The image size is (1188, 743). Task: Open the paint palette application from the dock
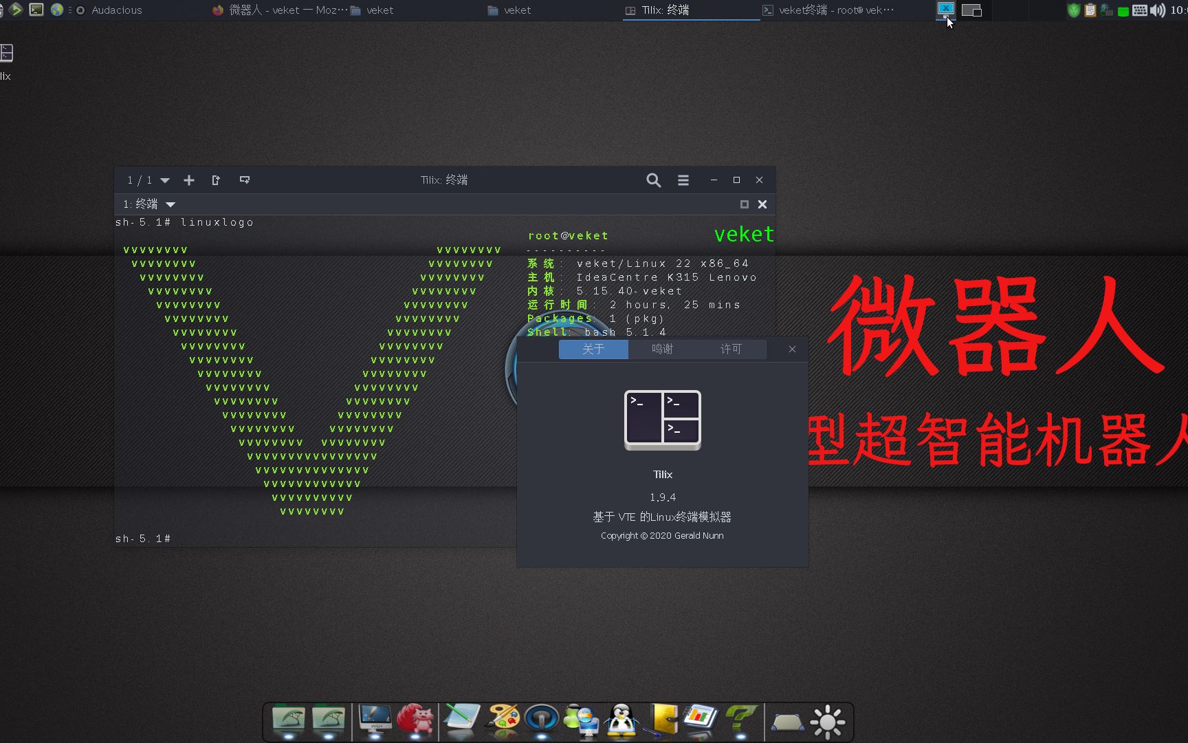click(503, 719)
